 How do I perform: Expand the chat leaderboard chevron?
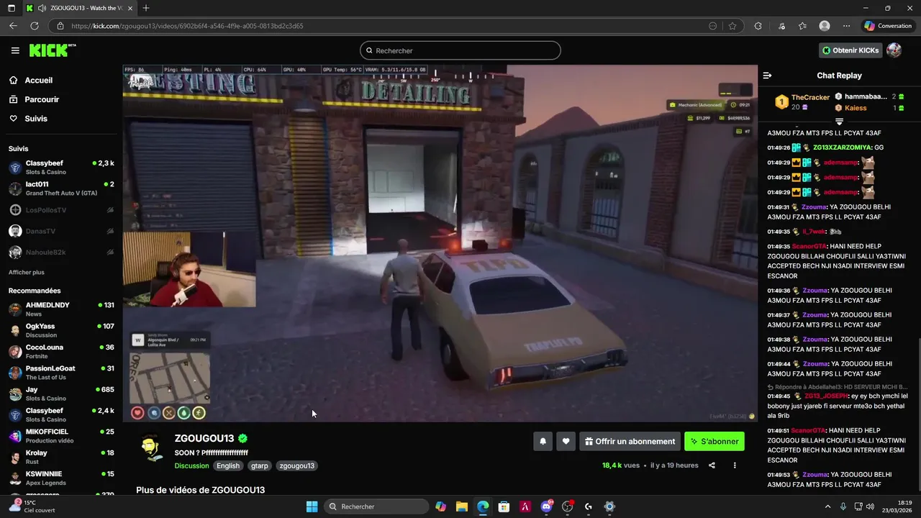point(839,121)
